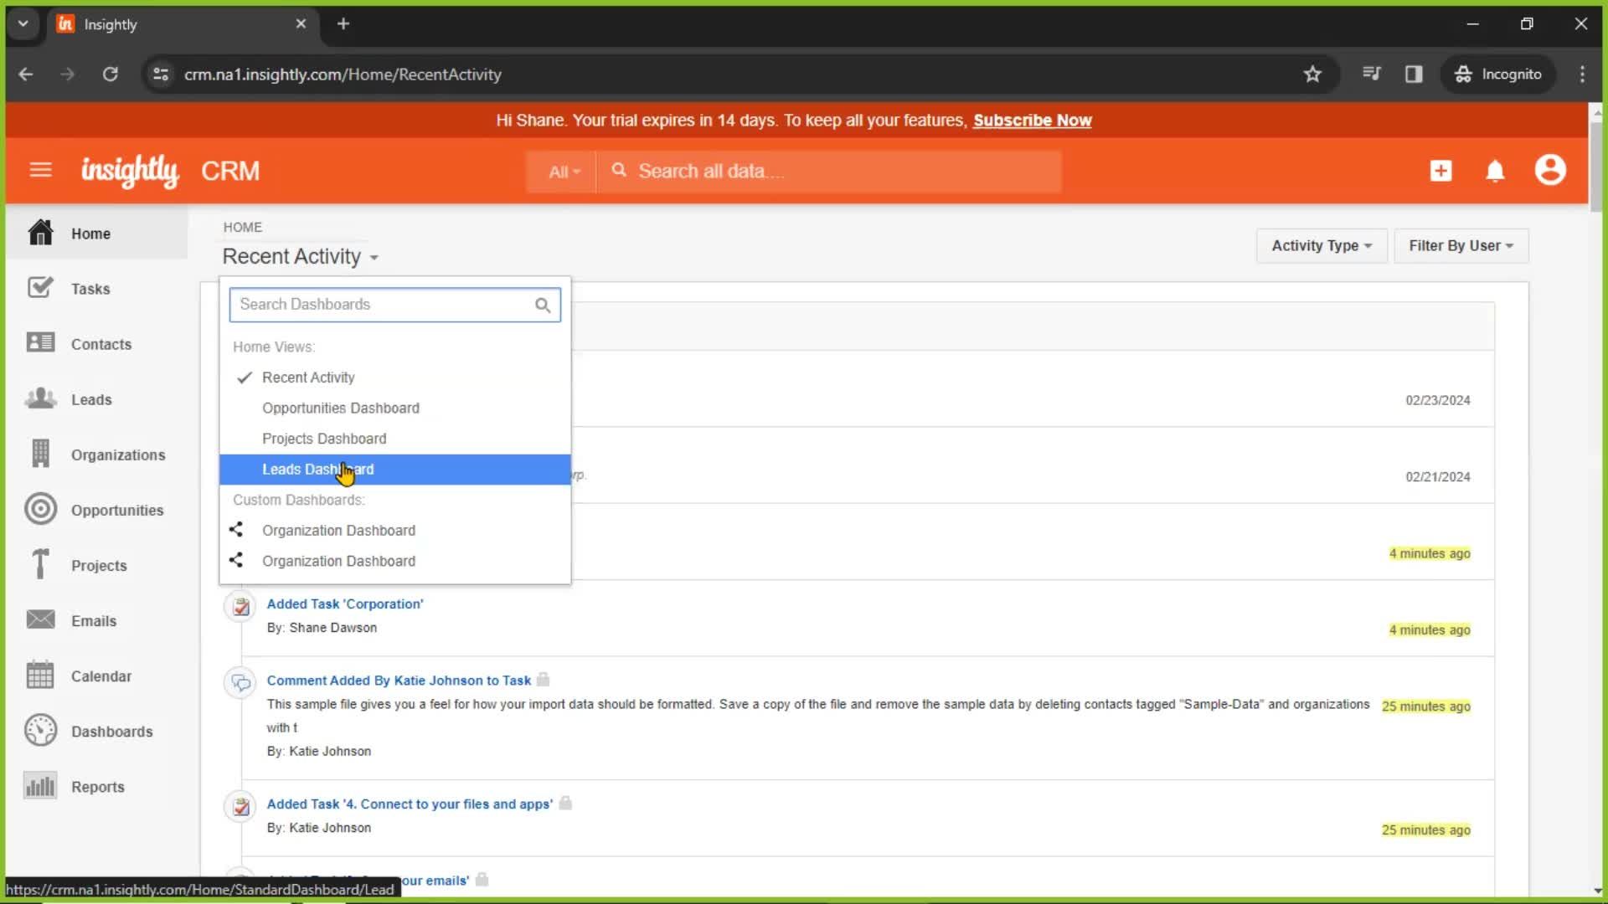Toggle the Insightly navigation hamburger menu

tap(41, 170)
